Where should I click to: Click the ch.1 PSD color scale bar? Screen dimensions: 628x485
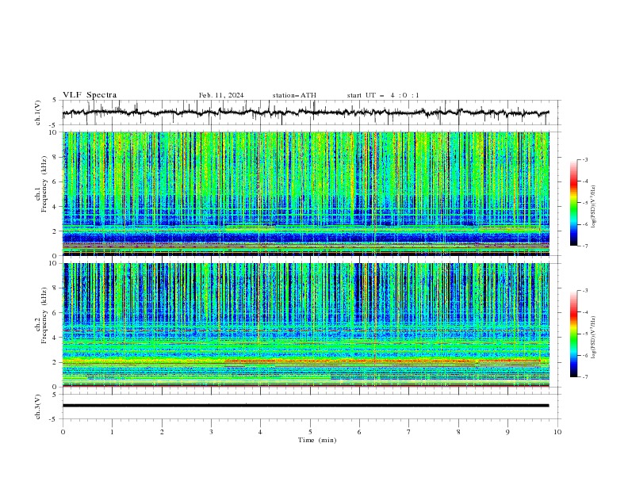tap(573, 203)
